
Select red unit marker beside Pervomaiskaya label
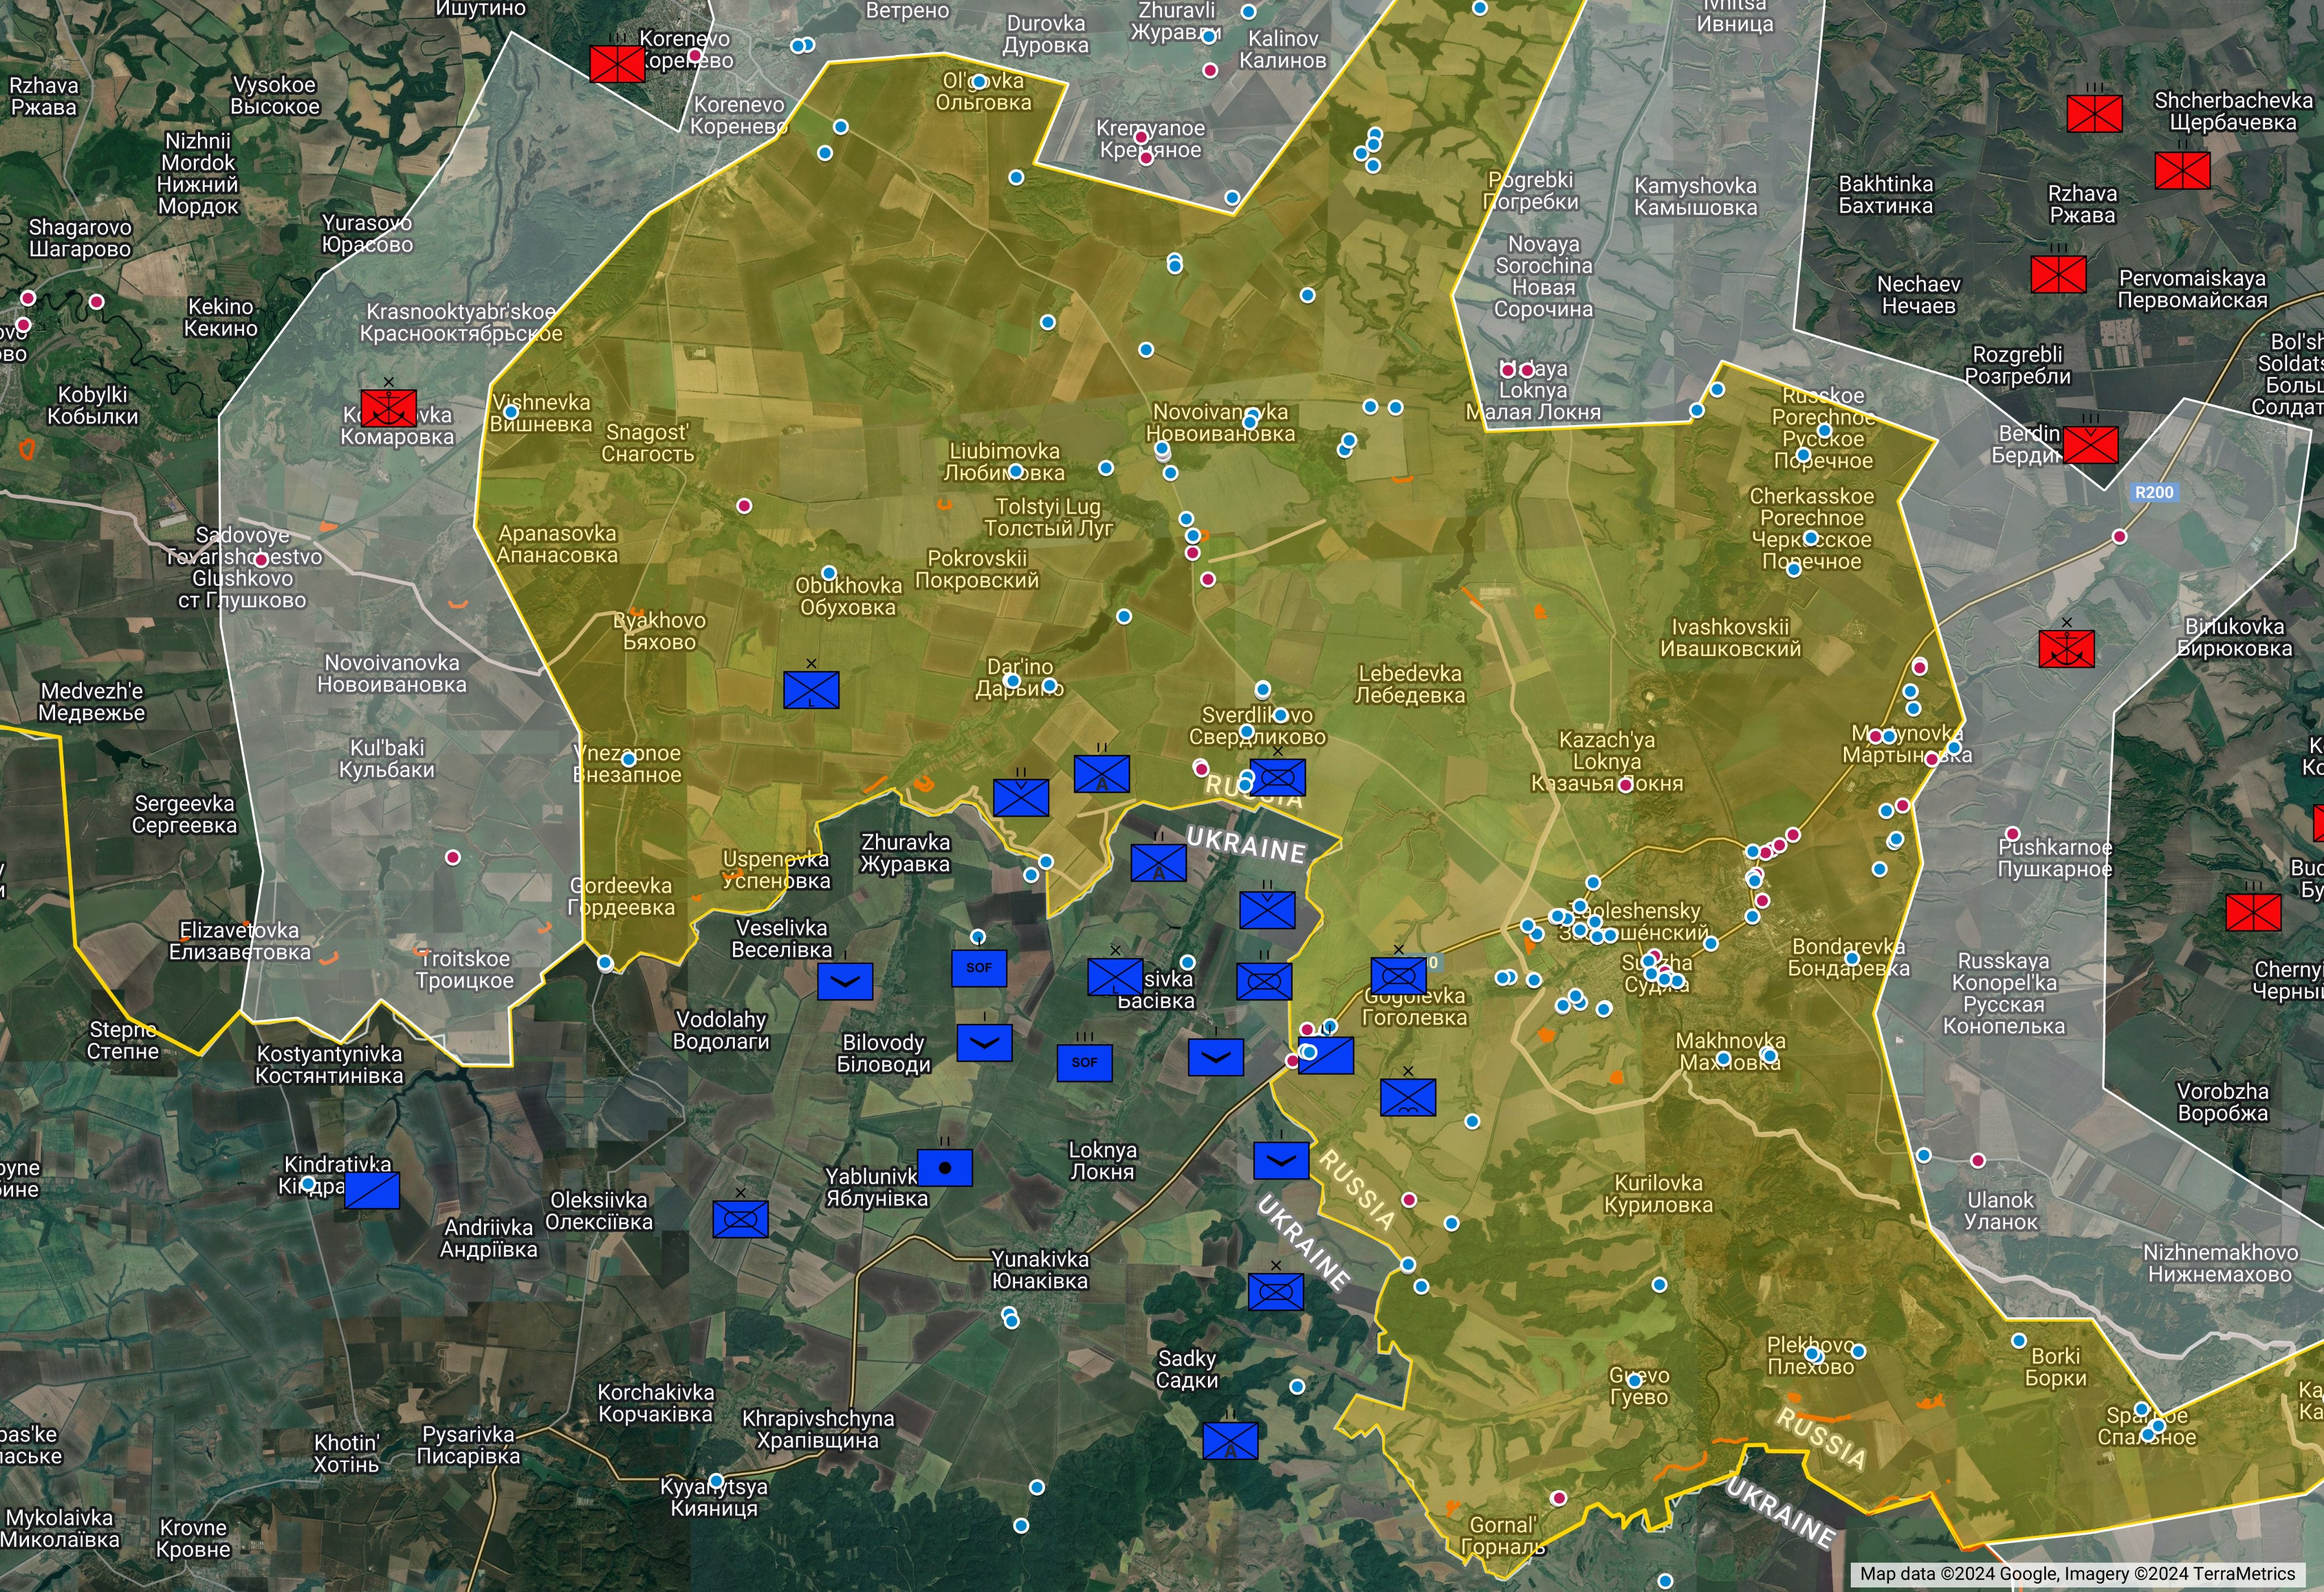(2058, 274)
